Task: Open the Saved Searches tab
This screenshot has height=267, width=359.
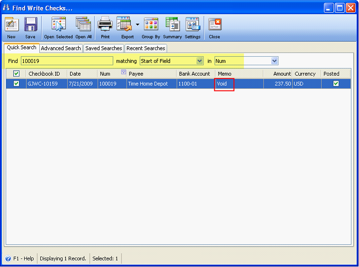Action: 104,48
